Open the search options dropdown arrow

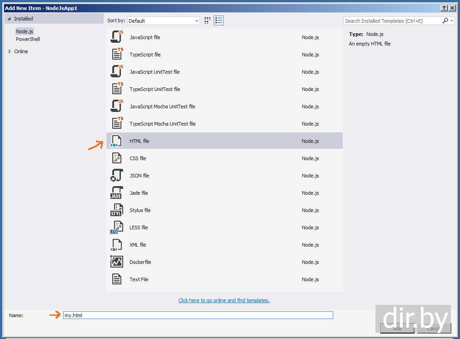point(452,21)
